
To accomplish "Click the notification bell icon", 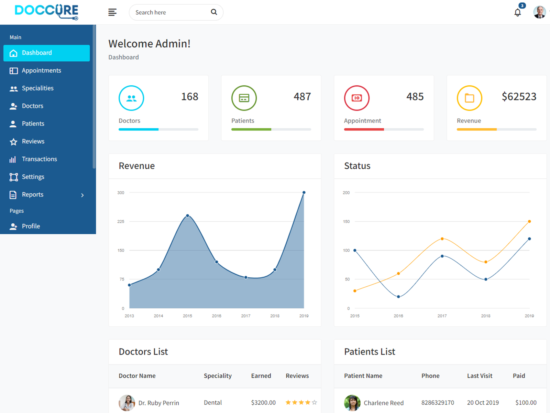I will [518, 12].
